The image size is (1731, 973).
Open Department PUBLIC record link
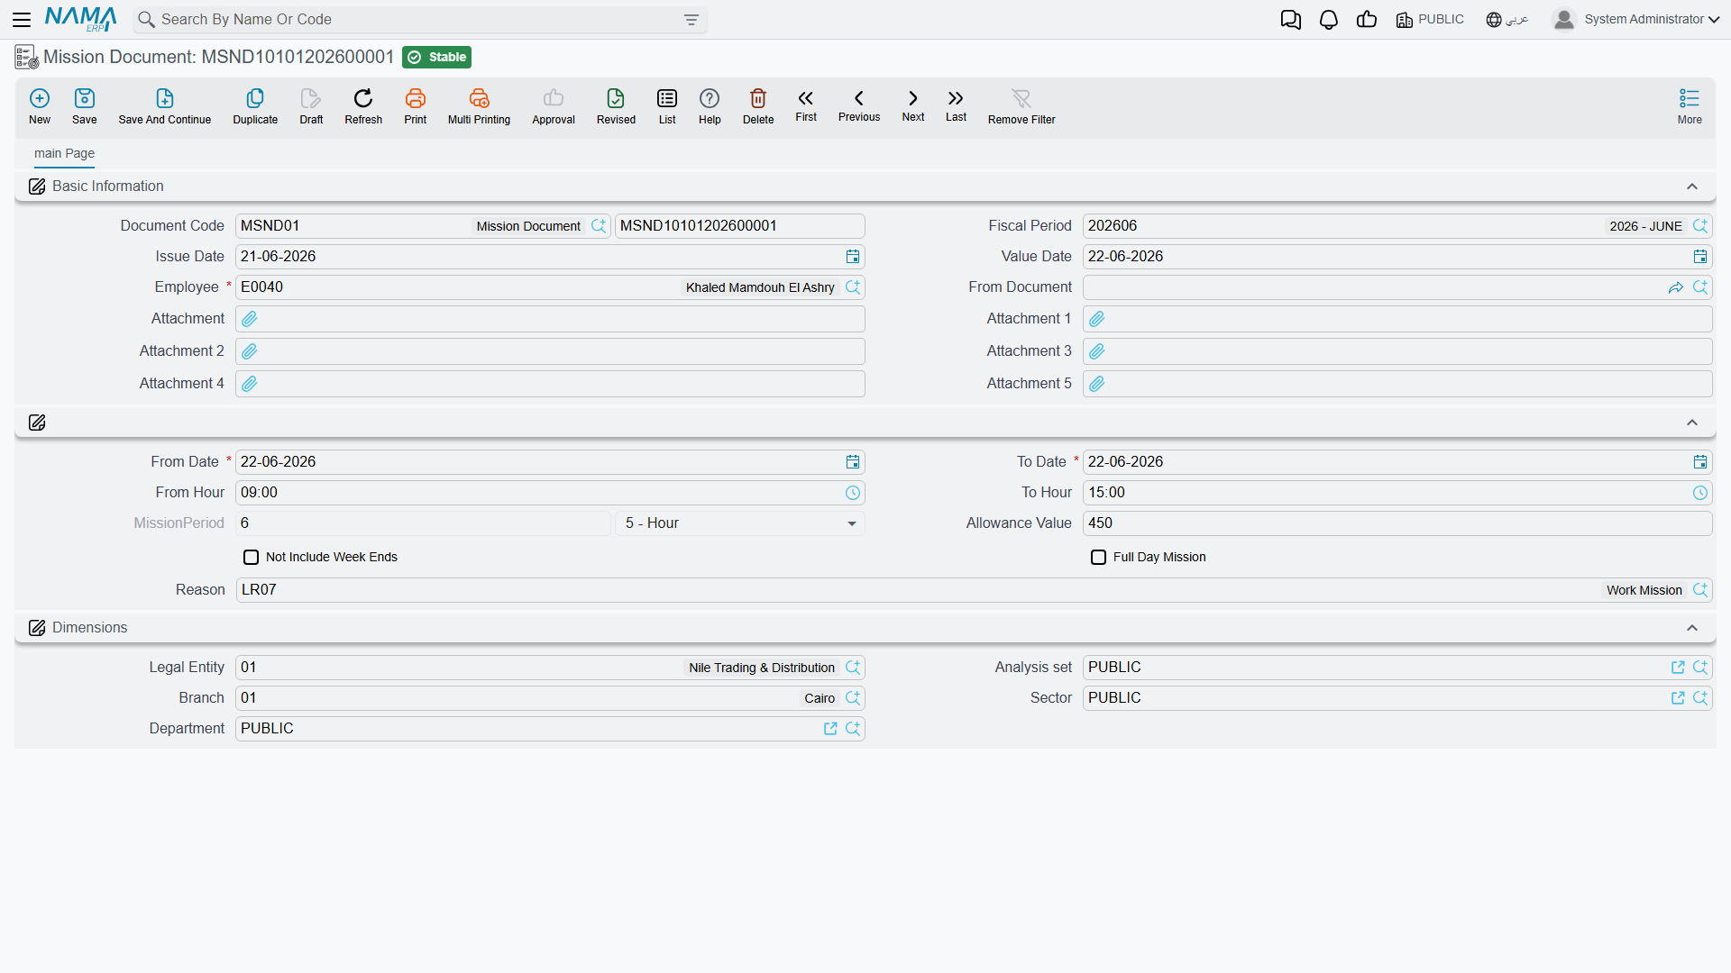(x=830, y=729)
